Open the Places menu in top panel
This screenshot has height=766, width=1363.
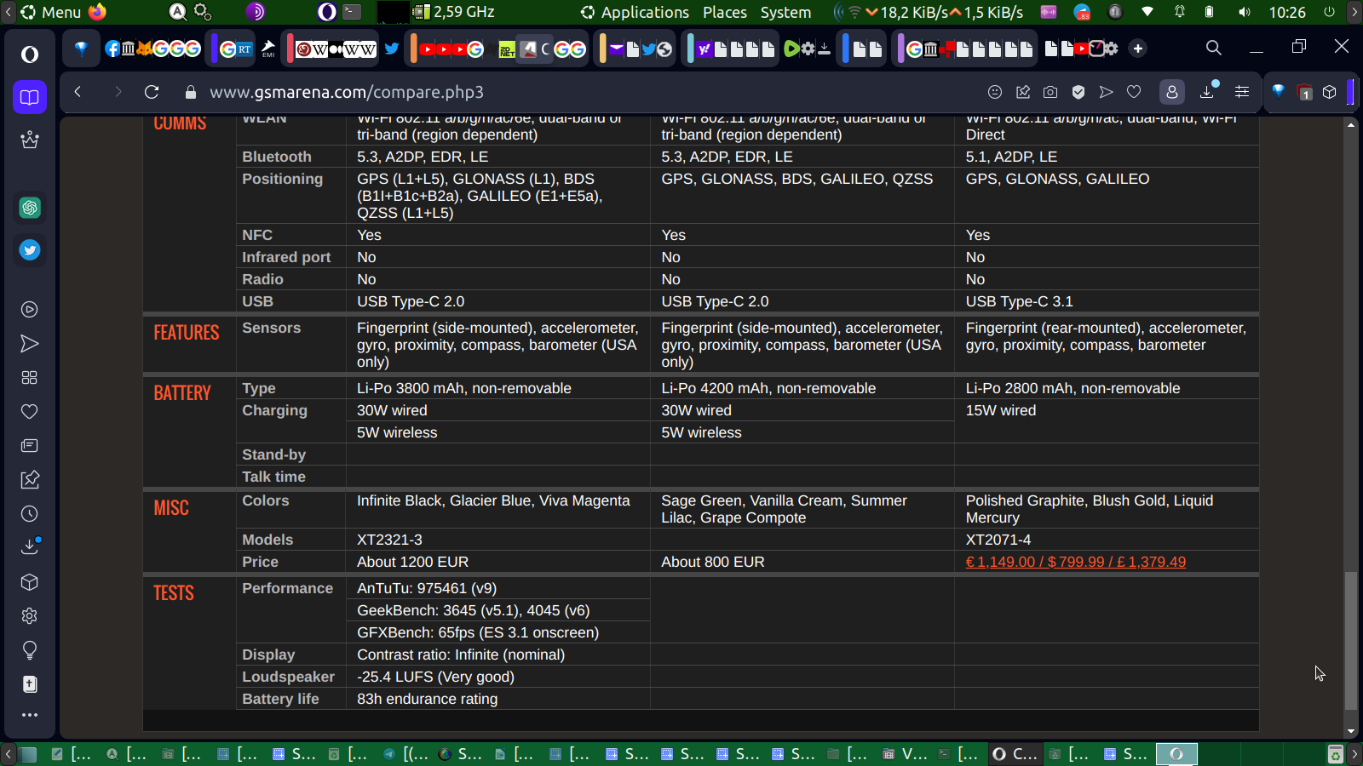tap(724, 12)
